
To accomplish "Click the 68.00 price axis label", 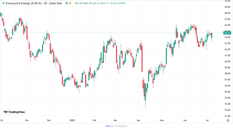I will tap(227, 13).
